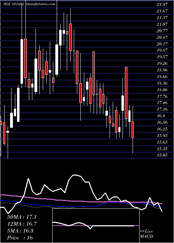This screenshot has width=174, height=243.
Task: Pick the 17.46 price level label
Action: tap(162, 103)
